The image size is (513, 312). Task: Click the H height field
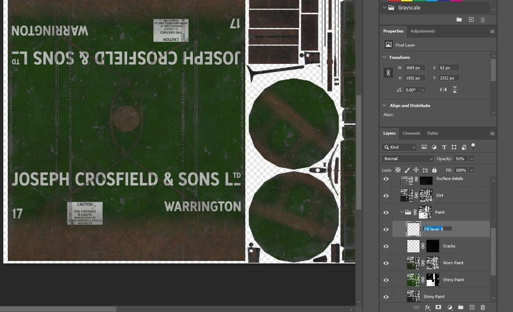point(415,78)
